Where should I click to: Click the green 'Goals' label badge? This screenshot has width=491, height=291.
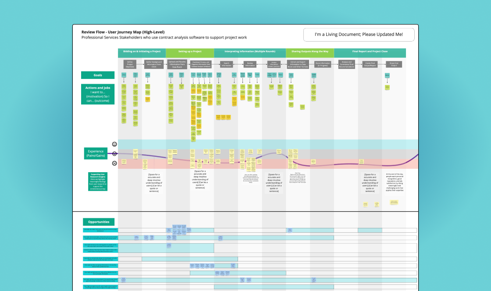tap(97, 75)
